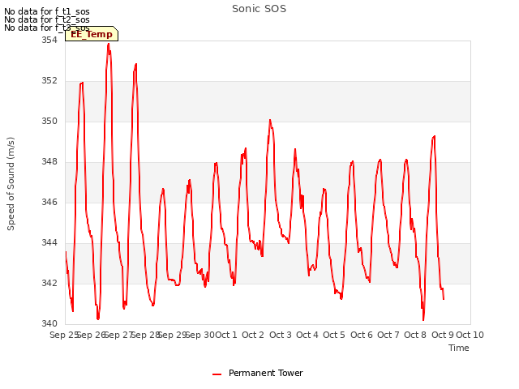Click the Sep 30 x-axis label
This screenshot has width=519, height=389.
tap(200, 335)
